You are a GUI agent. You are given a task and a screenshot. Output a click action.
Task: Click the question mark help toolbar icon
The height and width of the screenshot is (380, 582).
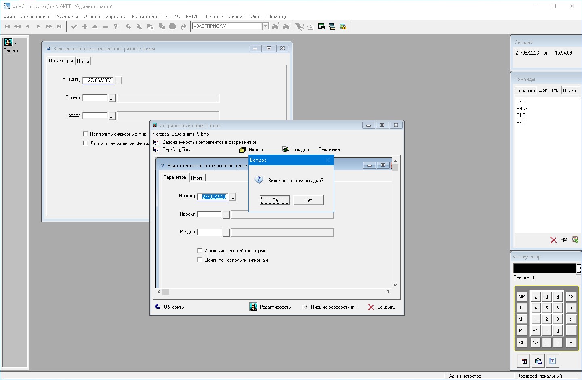[x=116, y=27]
